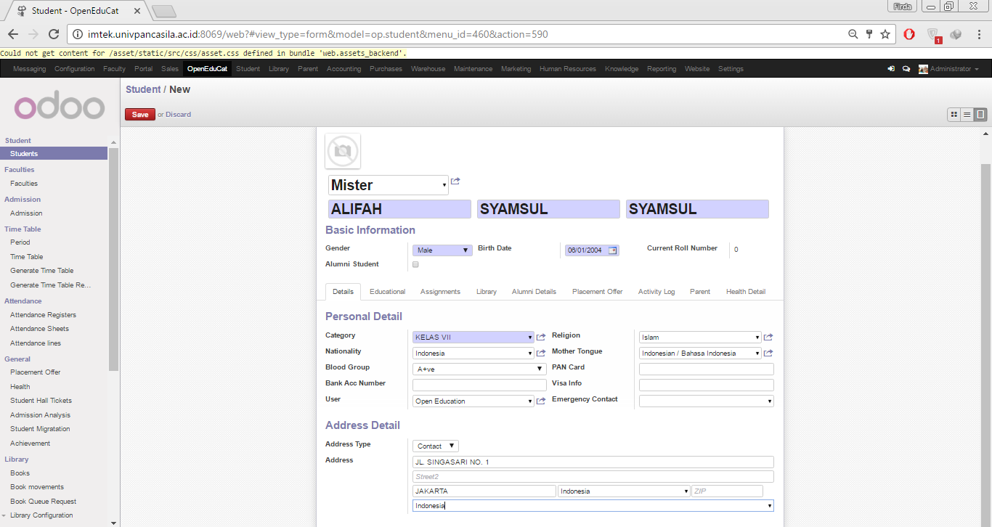
Task: Click the red Save button
Action: 140,115
